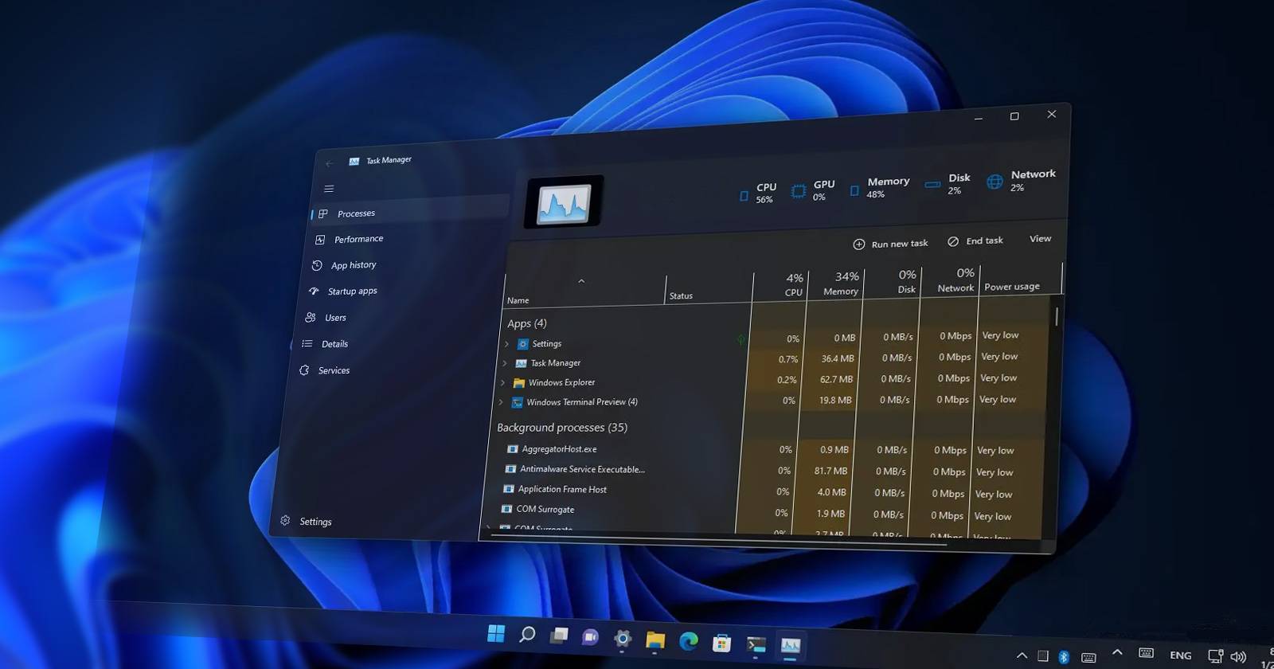This screenshot has height=669, width=1274.
Task: Open Windows Terminal from the taskbar
Action: pyautogui.click(x=756, y=644)
